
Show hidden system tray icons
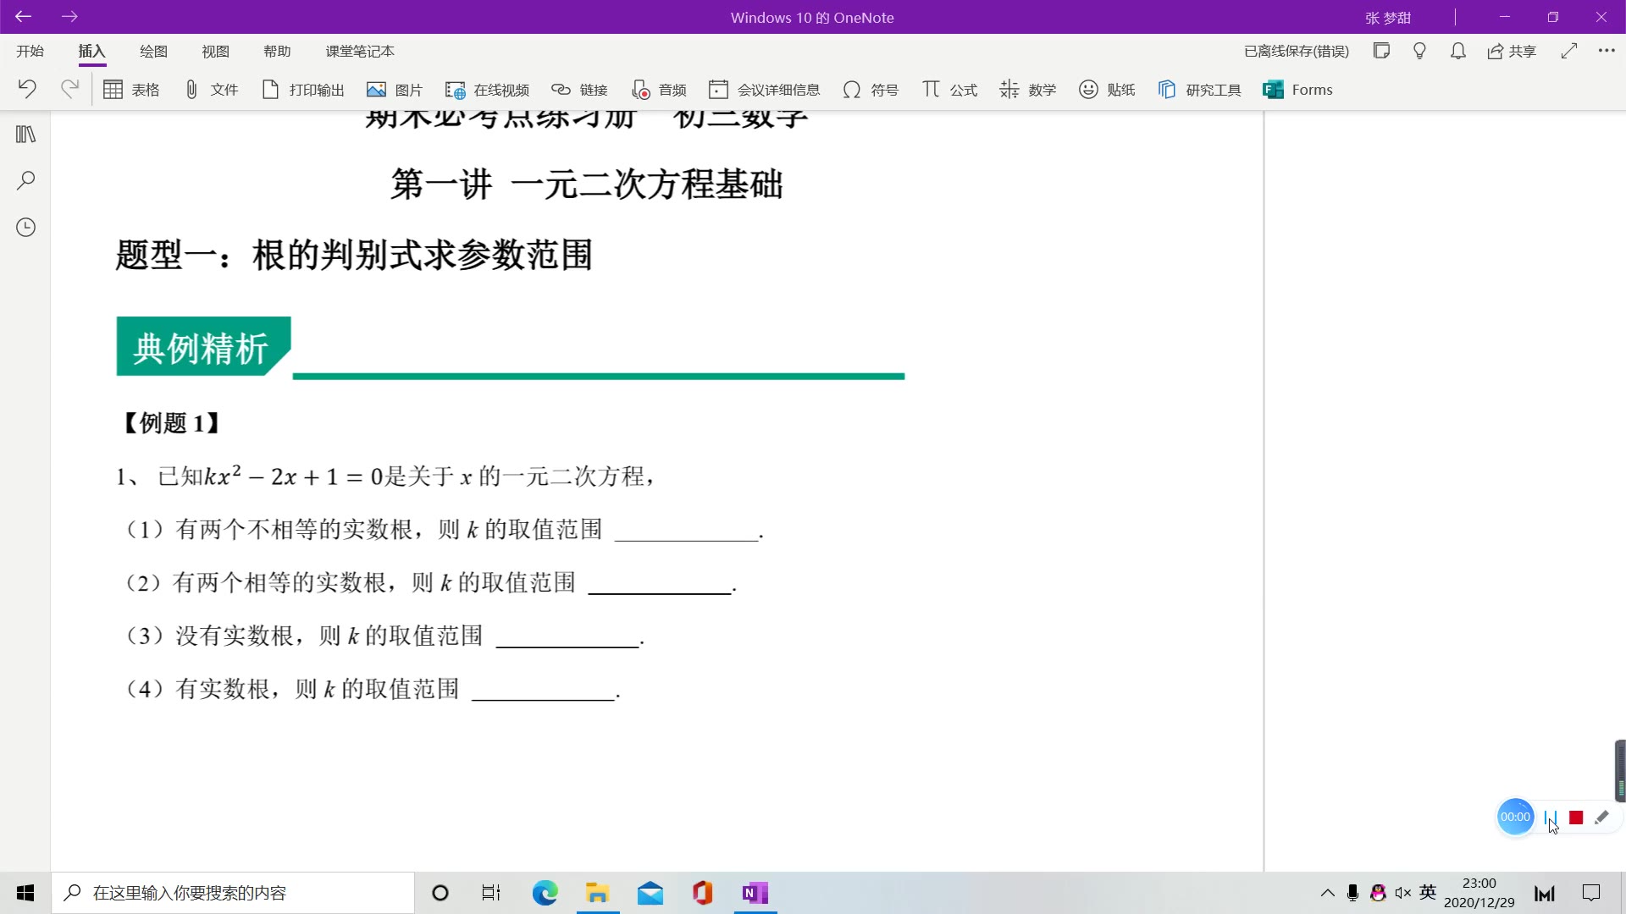(x=1327, y=893)
